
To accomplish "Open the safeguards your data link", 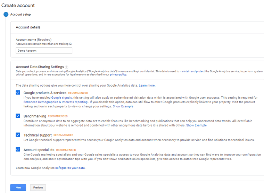I will pos(70,168).
